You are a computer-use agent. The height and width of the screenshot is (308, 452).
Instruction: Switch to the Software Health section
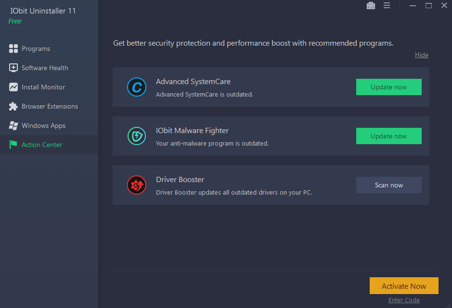[x=45, y=68]
